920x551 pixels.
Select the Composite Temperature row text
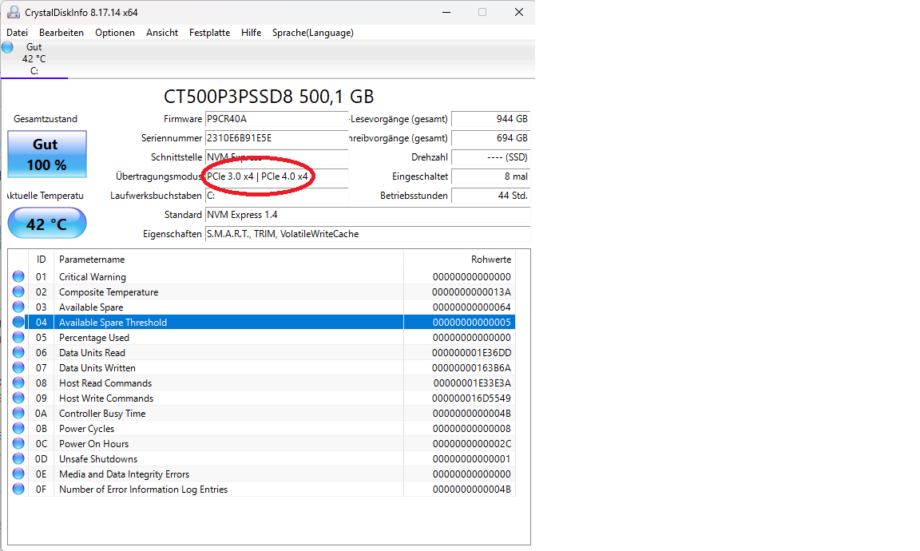[x=109, y=292]
